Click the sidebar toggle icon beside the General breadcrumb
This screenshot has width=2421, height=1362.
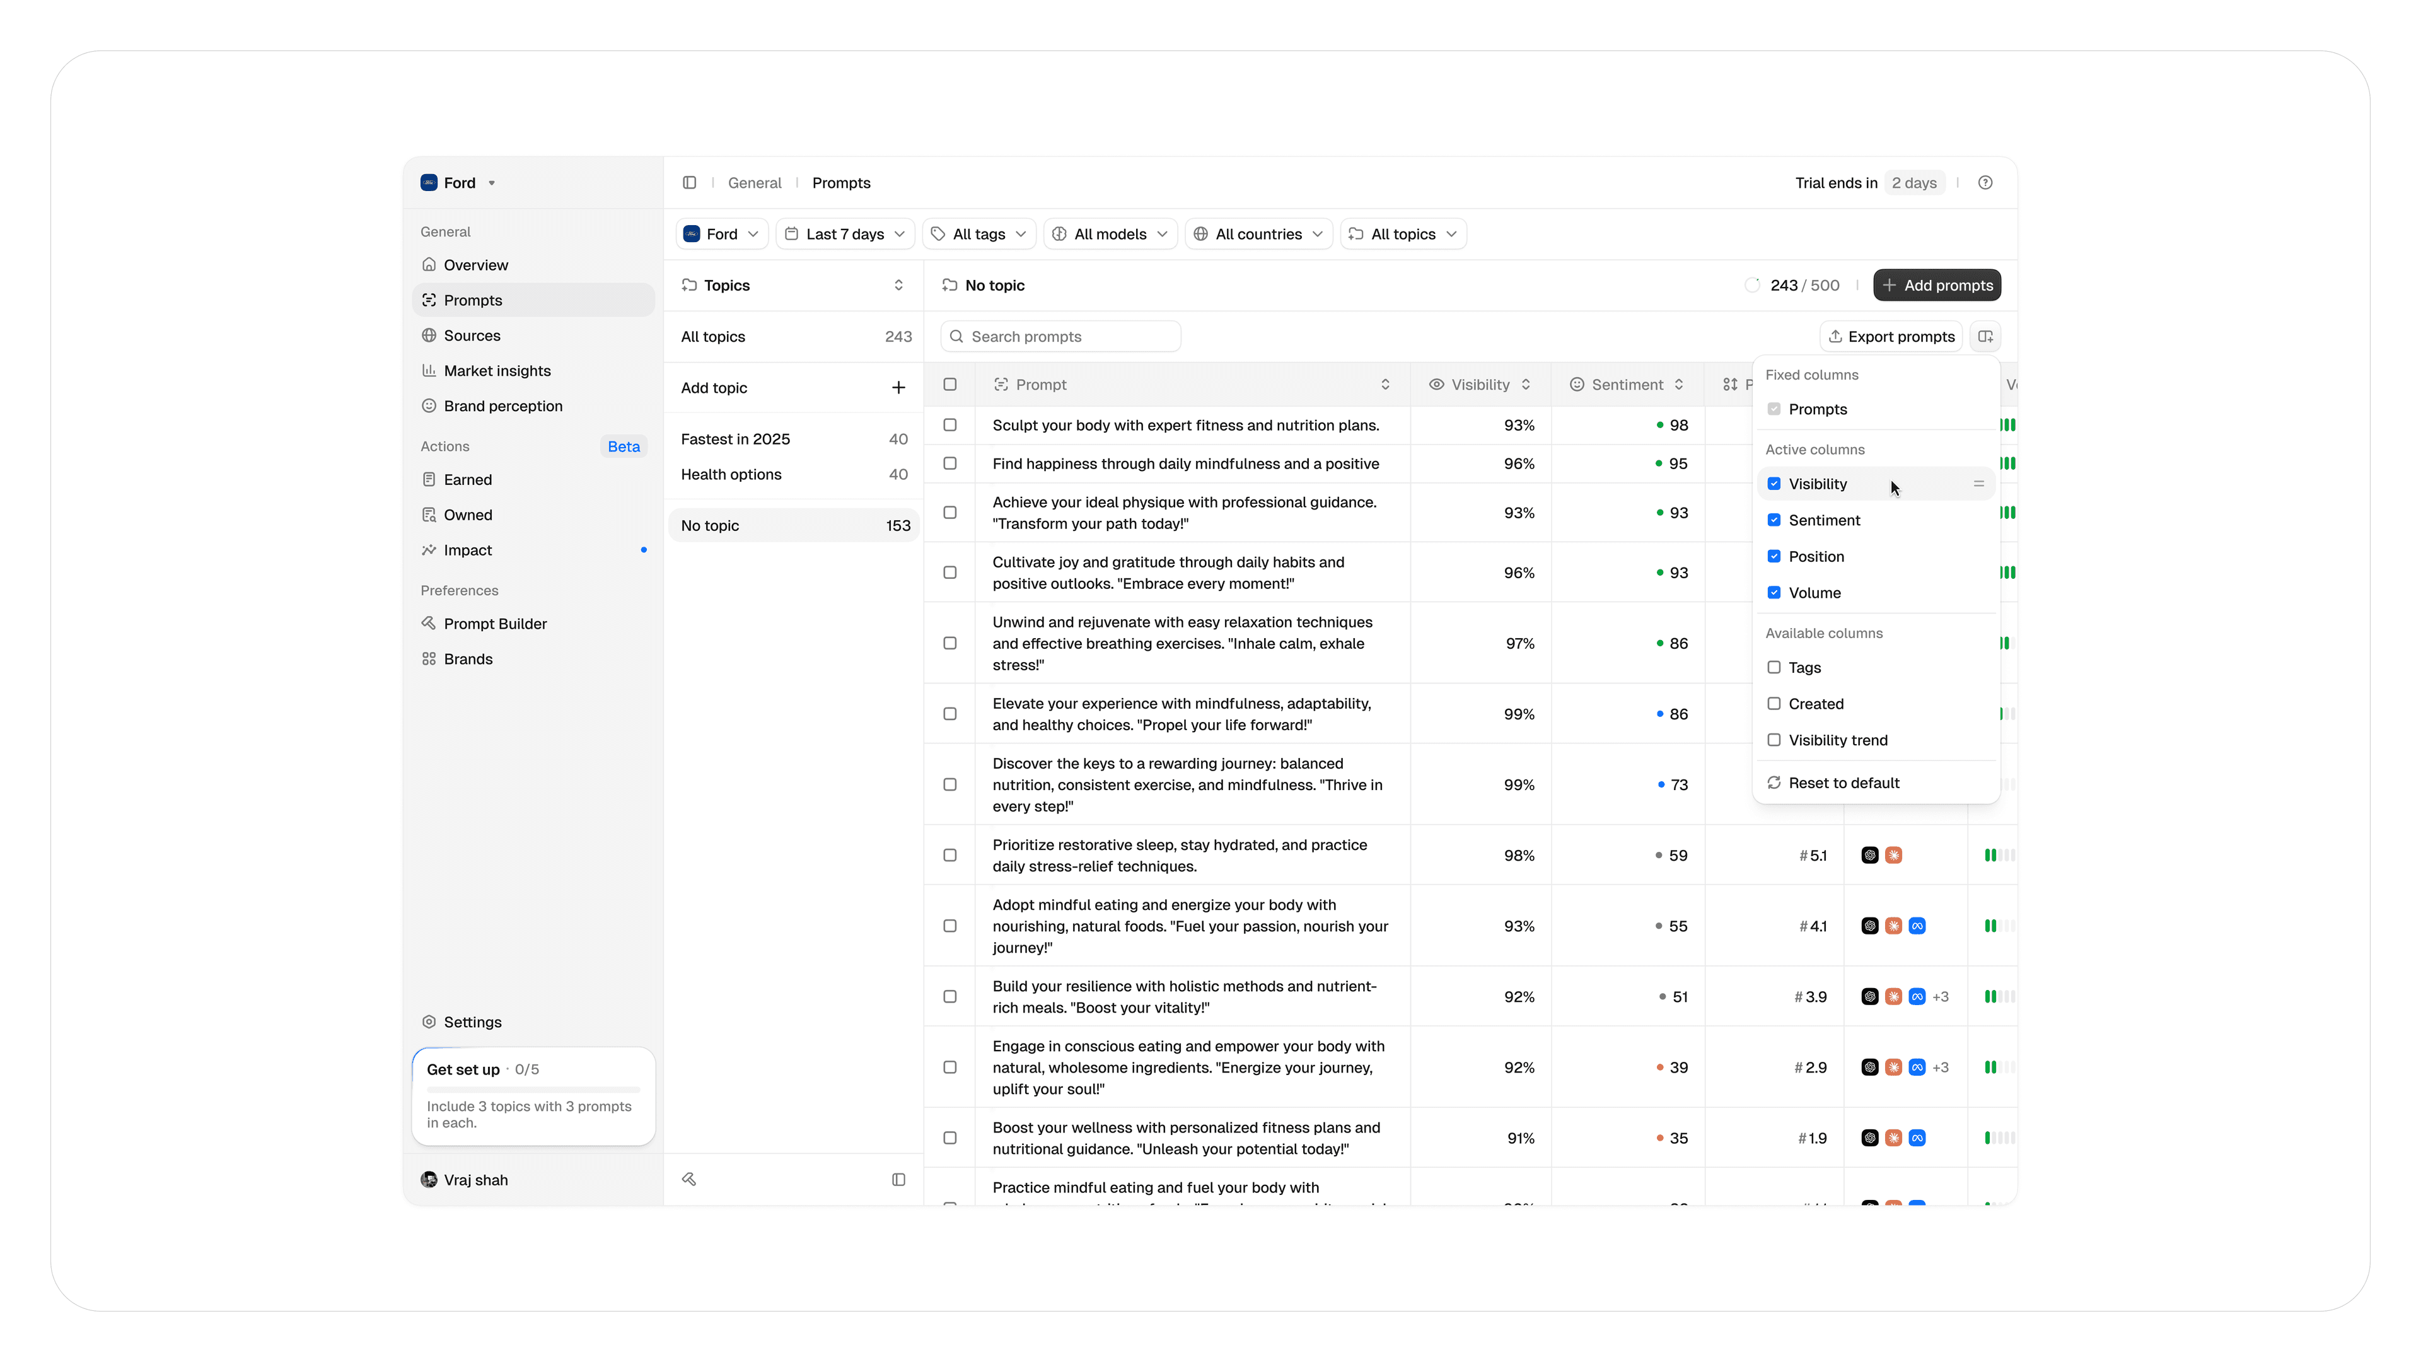click(x=689, y=182)
